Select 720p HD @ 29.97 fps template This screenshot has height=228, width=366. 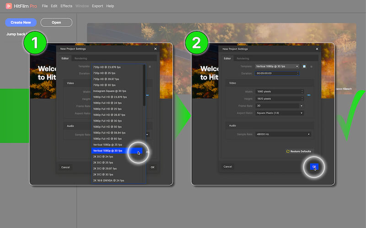click(x=117, y=79)
